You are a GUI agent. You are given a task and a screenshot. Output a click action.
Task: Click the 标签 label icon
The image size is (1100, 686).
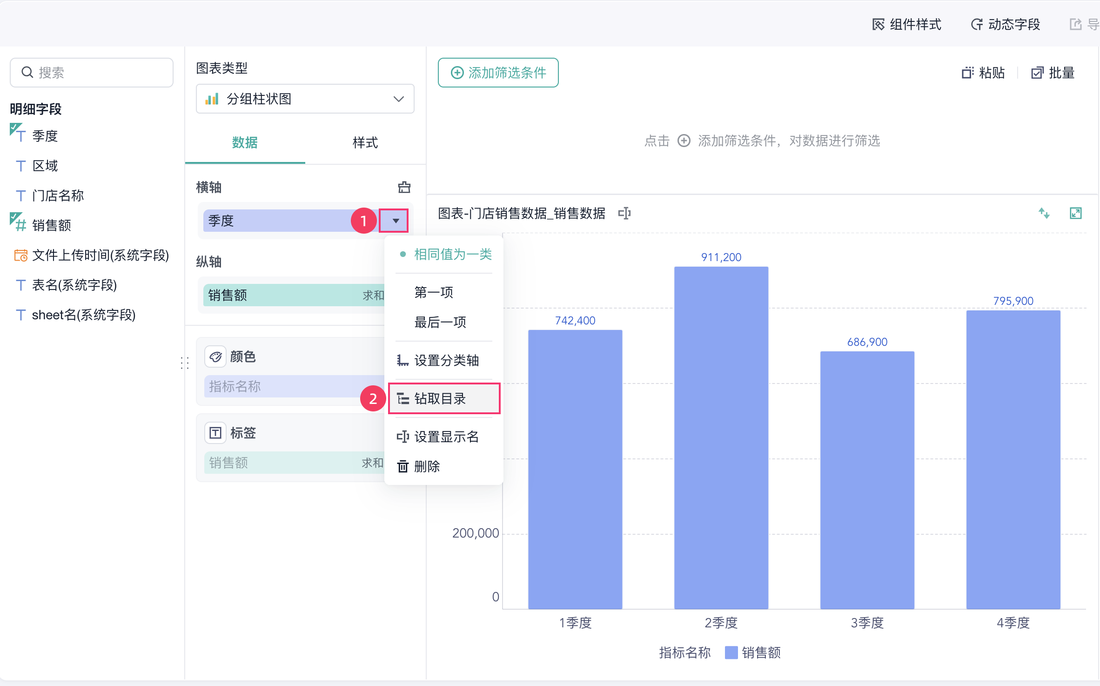tap(215, 433)
